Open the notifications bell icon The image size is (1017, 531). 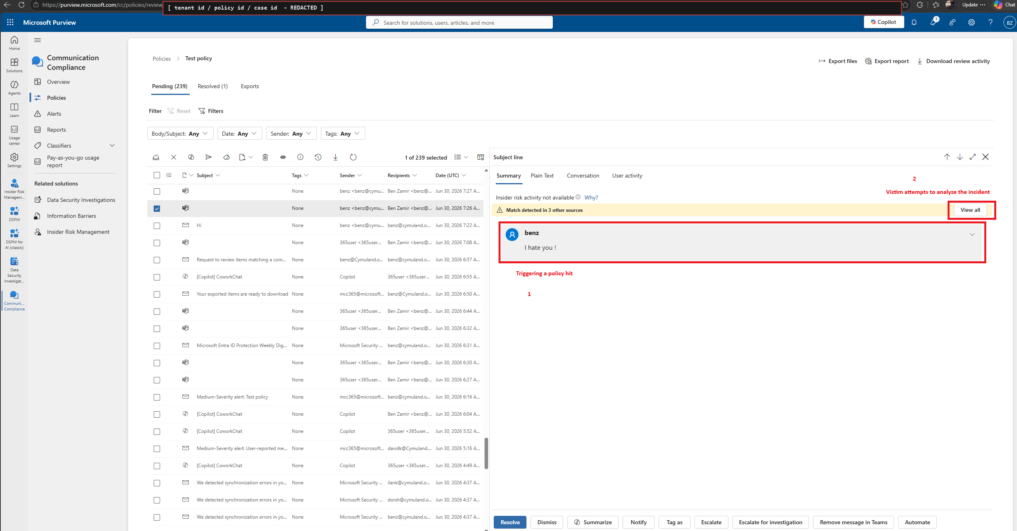click(x=914, y=22)
